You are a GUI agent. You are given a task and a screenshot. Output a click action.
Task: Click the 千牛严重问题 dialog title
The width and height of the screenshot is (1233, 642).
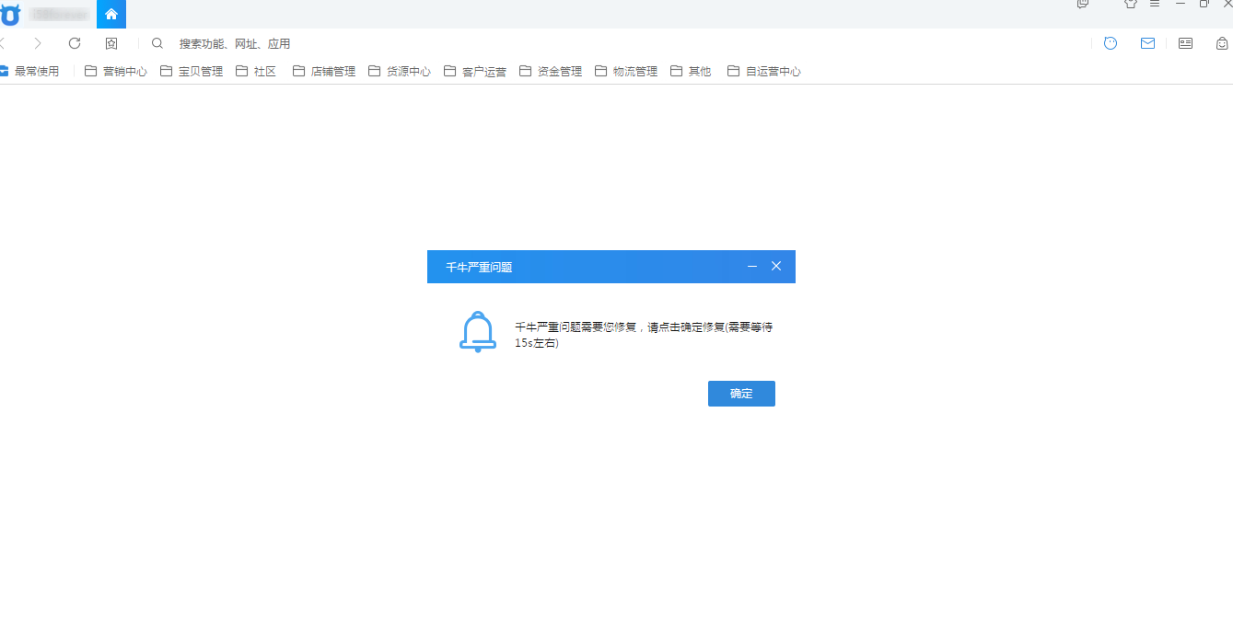pos(479,267)
